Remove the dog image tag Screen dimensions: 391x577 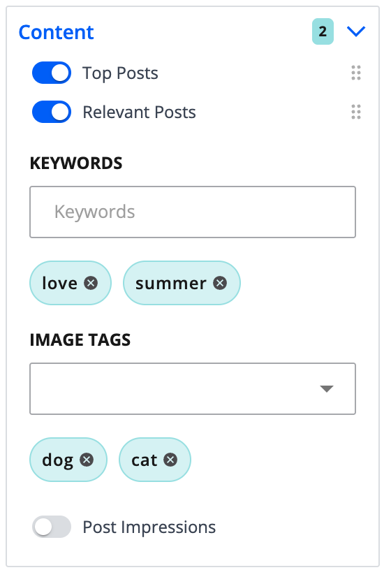click(87, 460)
